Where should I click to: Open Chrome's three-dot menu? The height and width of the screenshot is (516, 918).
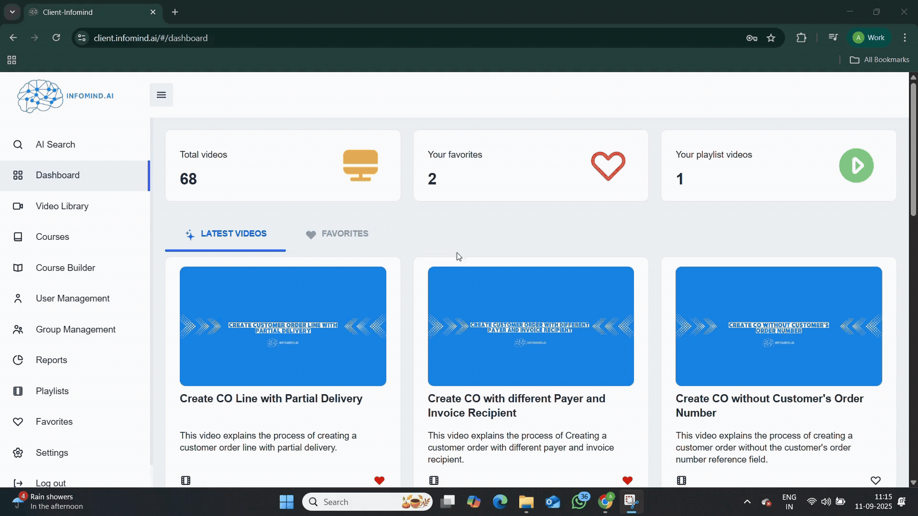(x=905, y=37)
